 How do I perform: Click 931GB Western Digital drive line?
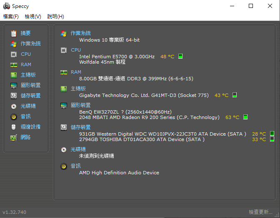pos(162,134)
